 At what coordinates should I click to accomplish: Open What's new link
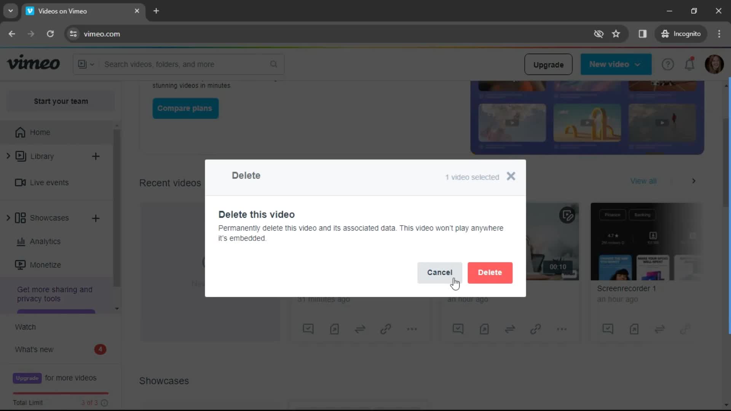(x=34, y=350)
